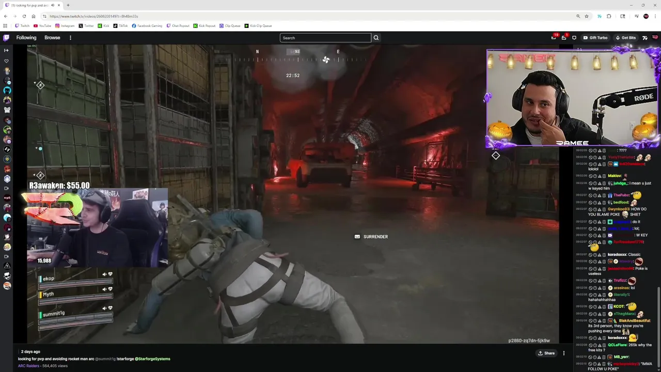Screen dimensions: 661x372
Task: Expand the left sidebar arrow
Action: coord(6,50)
